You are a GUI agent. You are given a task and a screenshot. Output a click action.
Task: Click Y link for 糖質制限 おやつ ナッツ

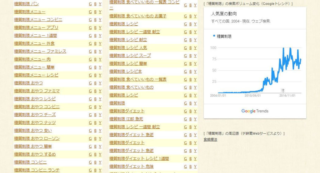pos(100,123)
